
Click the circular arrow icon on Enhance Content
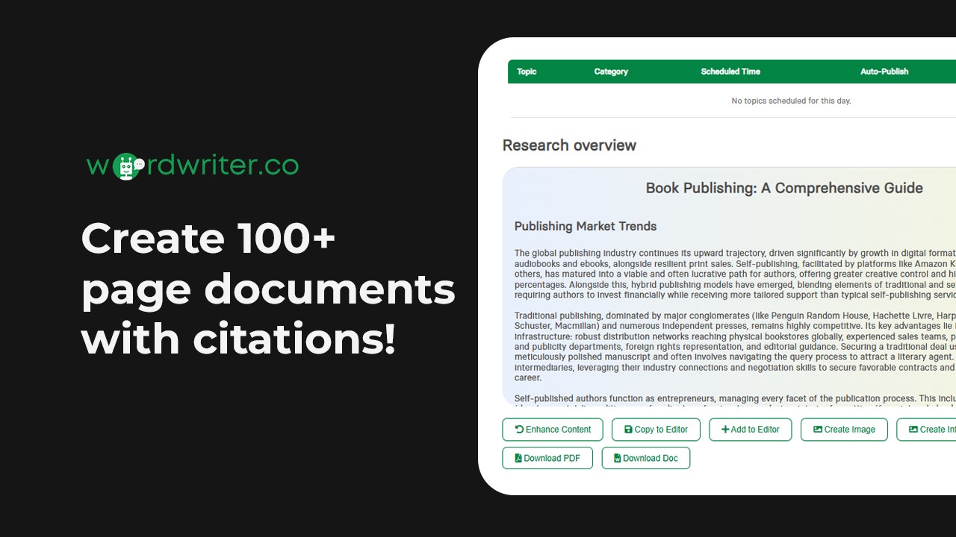[x=519, y=430]
